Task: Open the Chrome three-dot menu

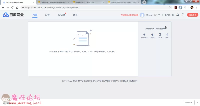Action: click(197, 8)
